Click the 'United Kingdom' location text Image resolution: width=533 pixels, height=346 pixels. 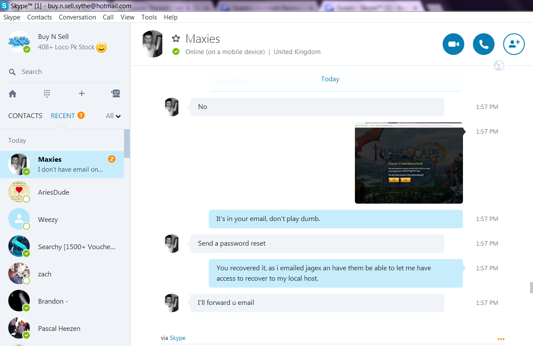pyautogui.click(x=297, y=52)
